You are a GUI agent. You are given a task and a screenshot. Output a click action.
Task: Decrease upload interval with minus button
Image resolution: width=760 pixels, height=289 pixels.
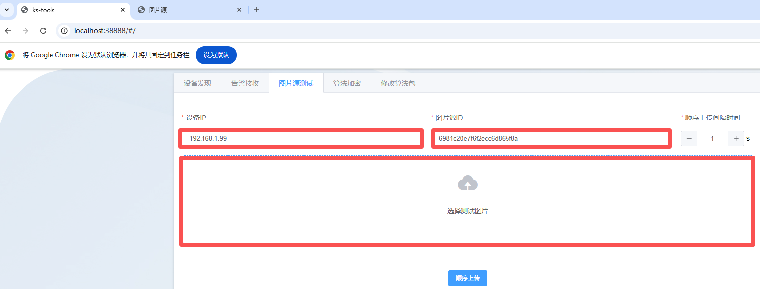coord(689,139)
